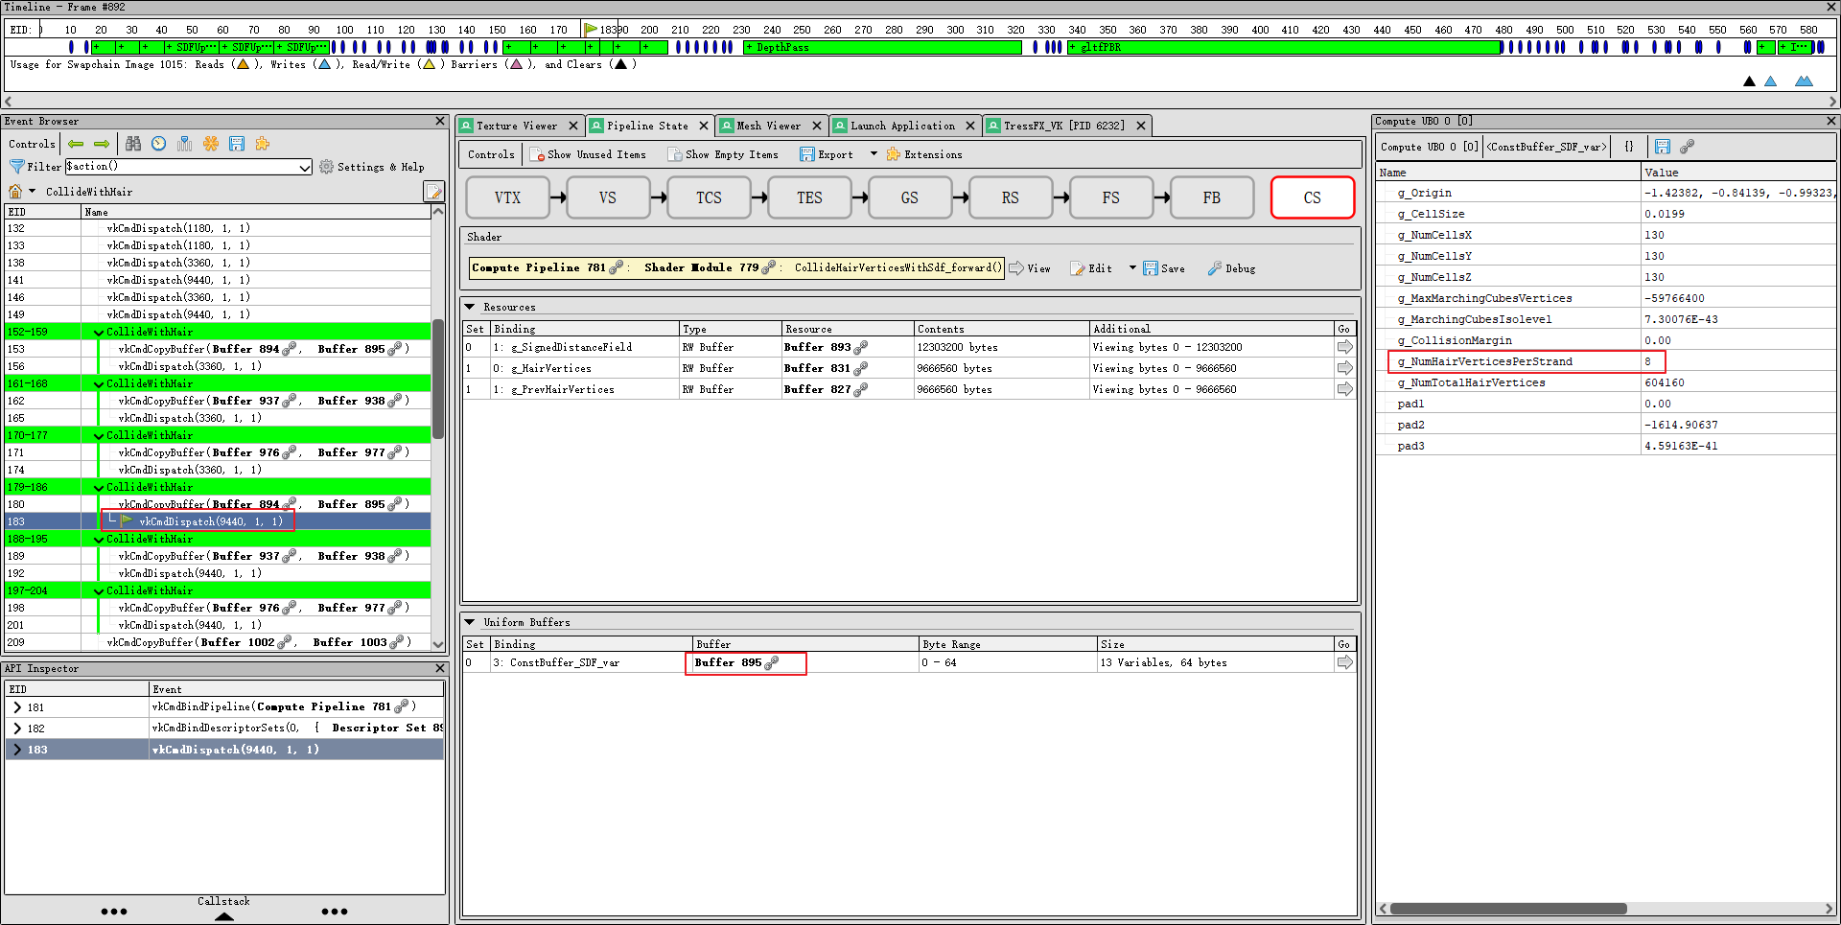Go to previous event with green left arrow
This screenshot has height=925, width=1841.
(76, 144)
